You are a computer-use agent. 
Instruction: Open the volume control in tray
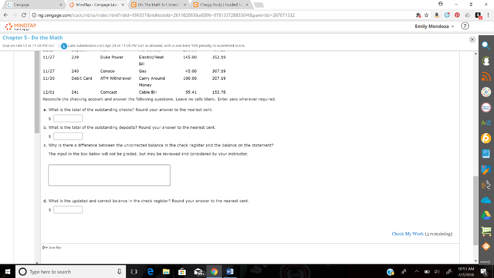click(437, 271)
